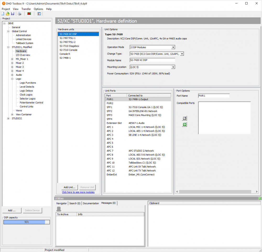Click the Print toolbar icon
This screenshot has width=262, height=252.
pyautogui.click(x=19, y=14)
